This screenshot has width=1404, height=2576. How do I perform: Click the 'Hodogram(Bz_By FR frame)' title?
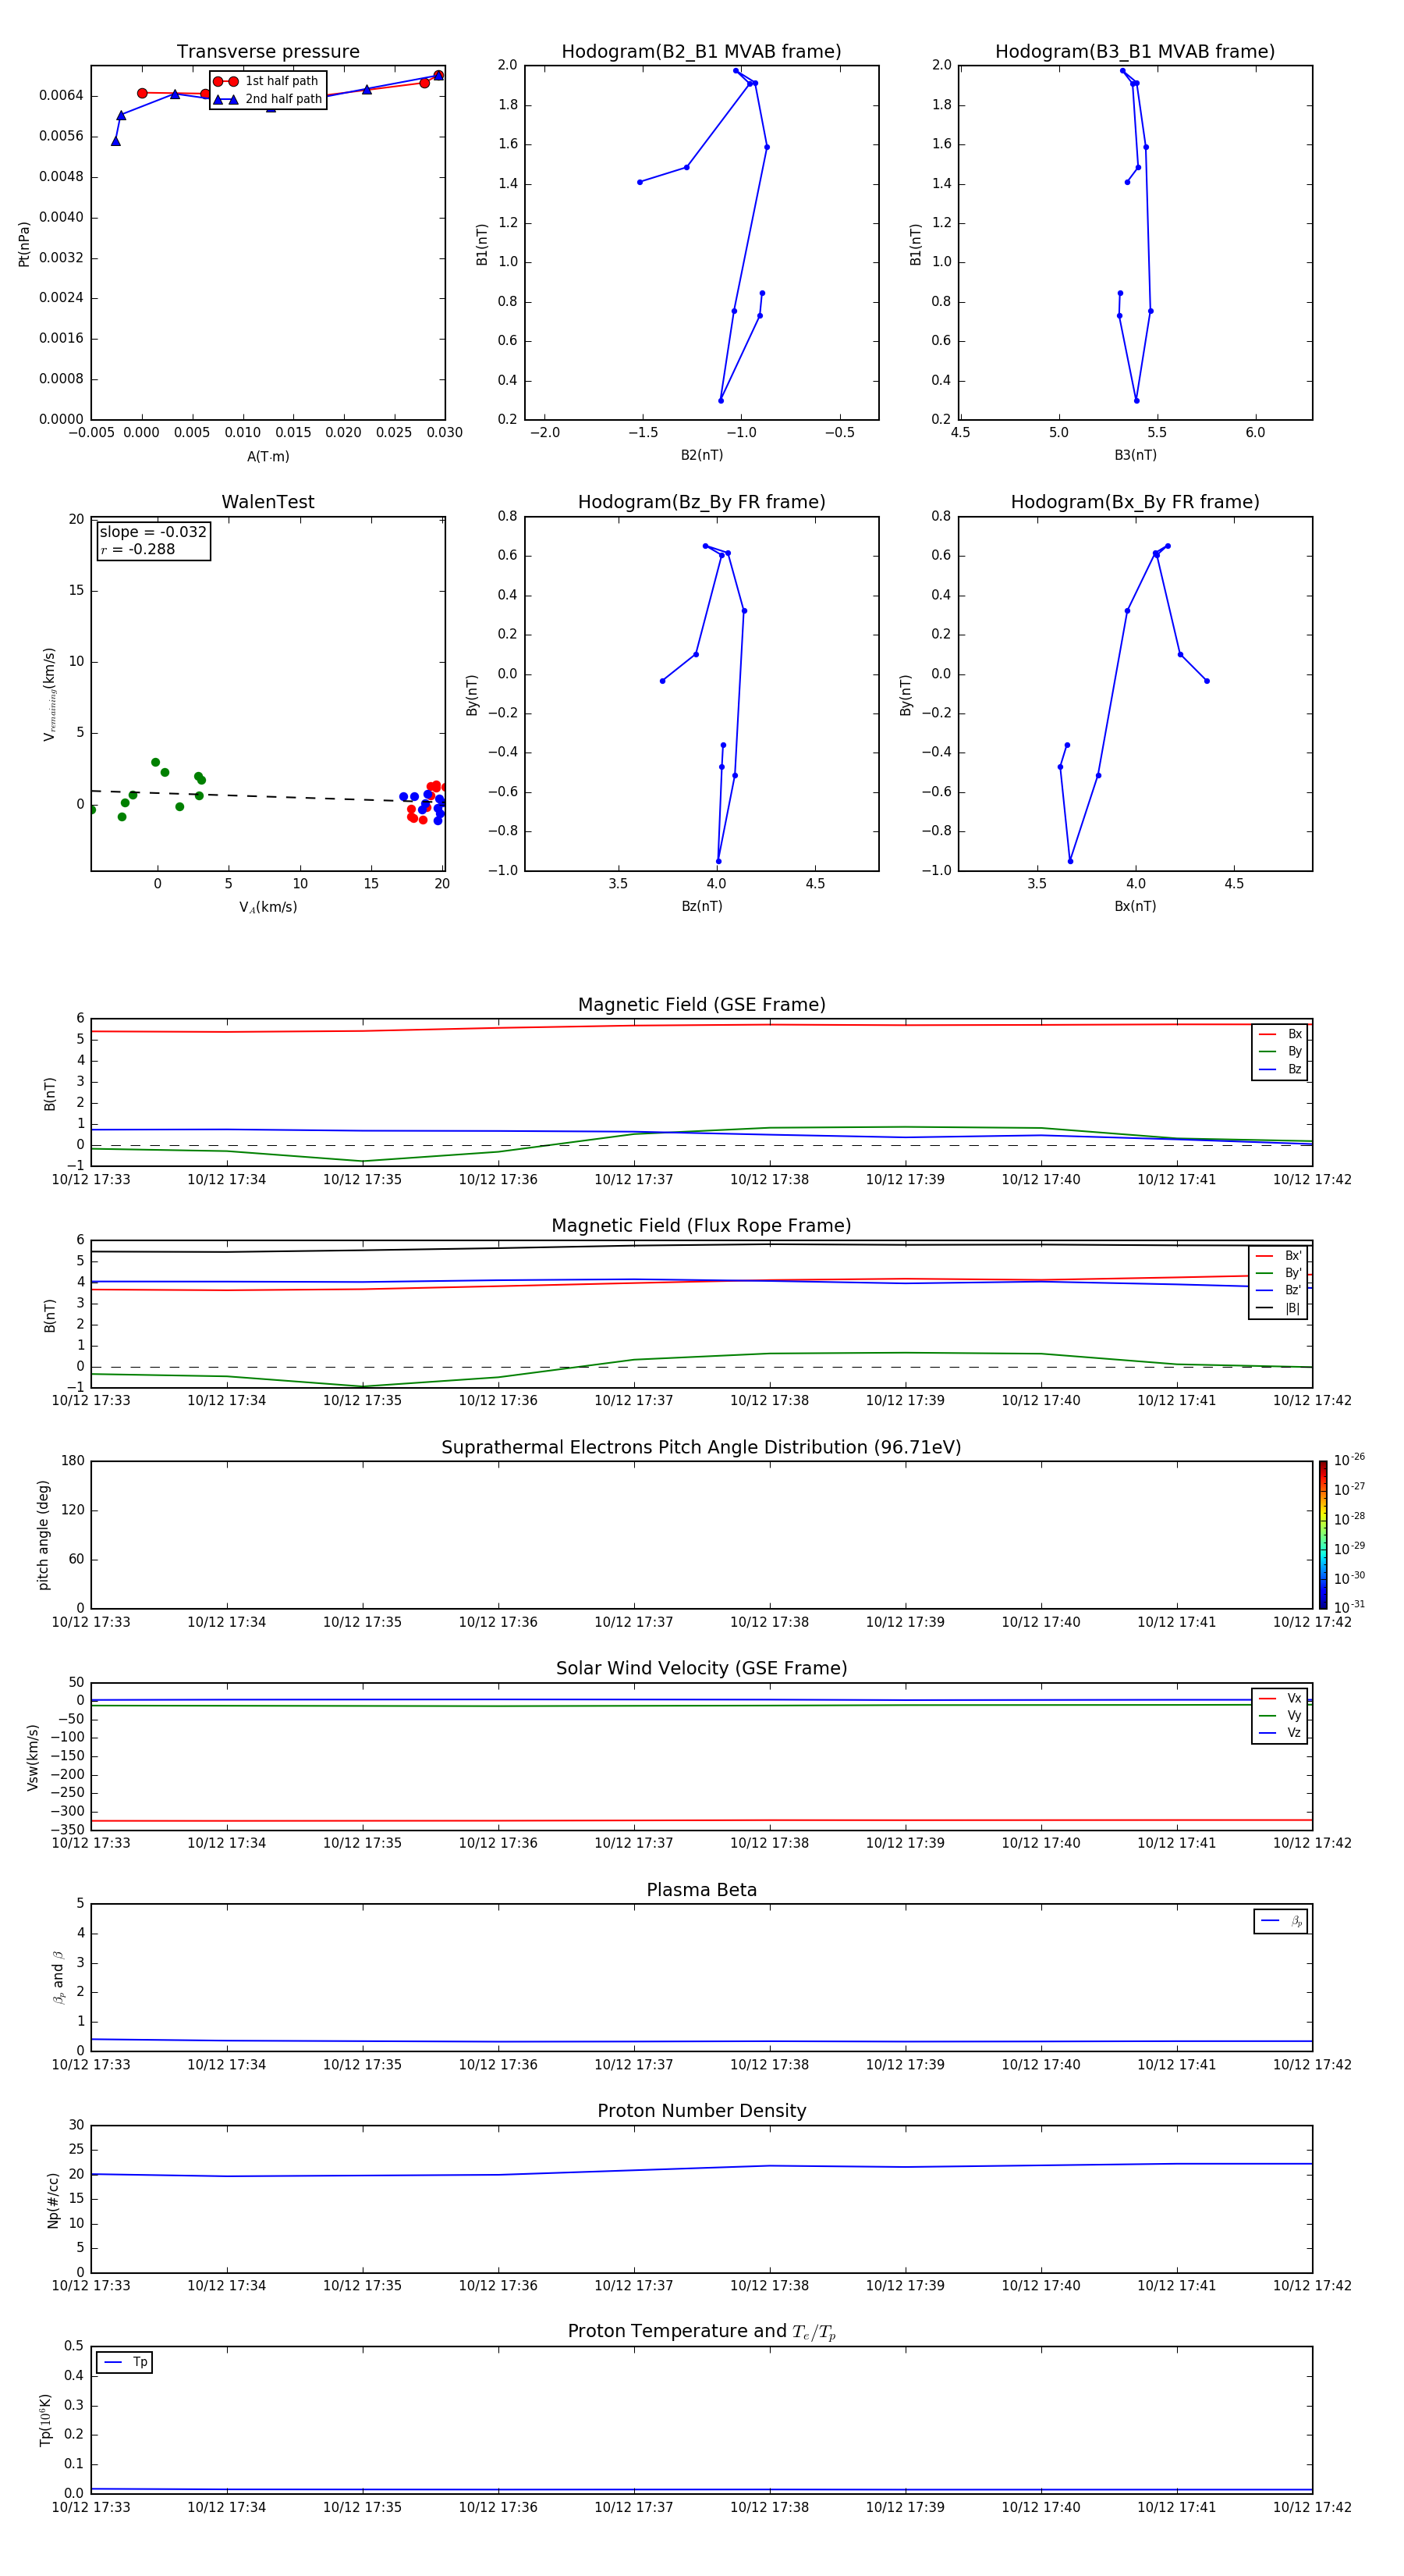tap(701, 502)
